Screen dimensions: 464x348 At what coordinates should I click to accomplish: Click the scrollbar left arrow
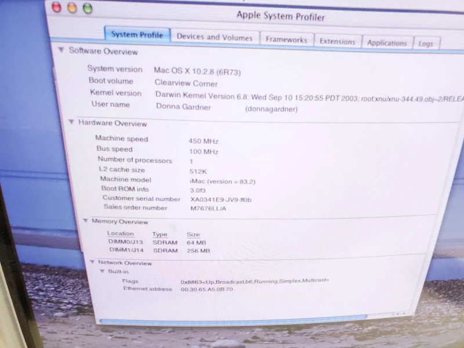[398, 313]
